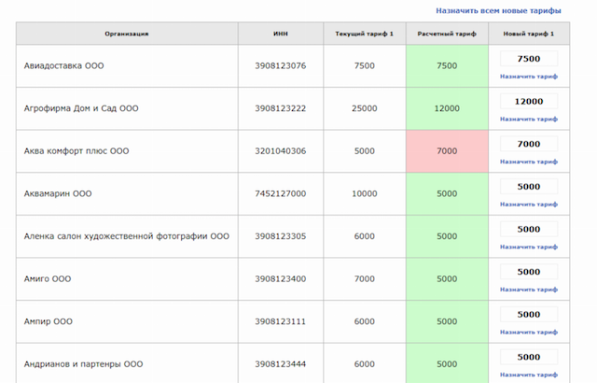
Task: Click 'Назначить тариф' for Аква комфорт плюс
Action: (x=529, y=162)
